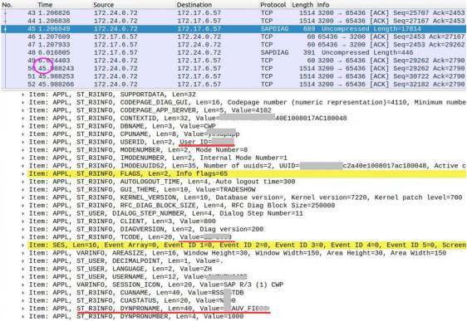Screen dimensions: 467x321
Task: Expand the RFC_DIAG_BLOCK_SIZE item
Action: [x=23, y=206]
